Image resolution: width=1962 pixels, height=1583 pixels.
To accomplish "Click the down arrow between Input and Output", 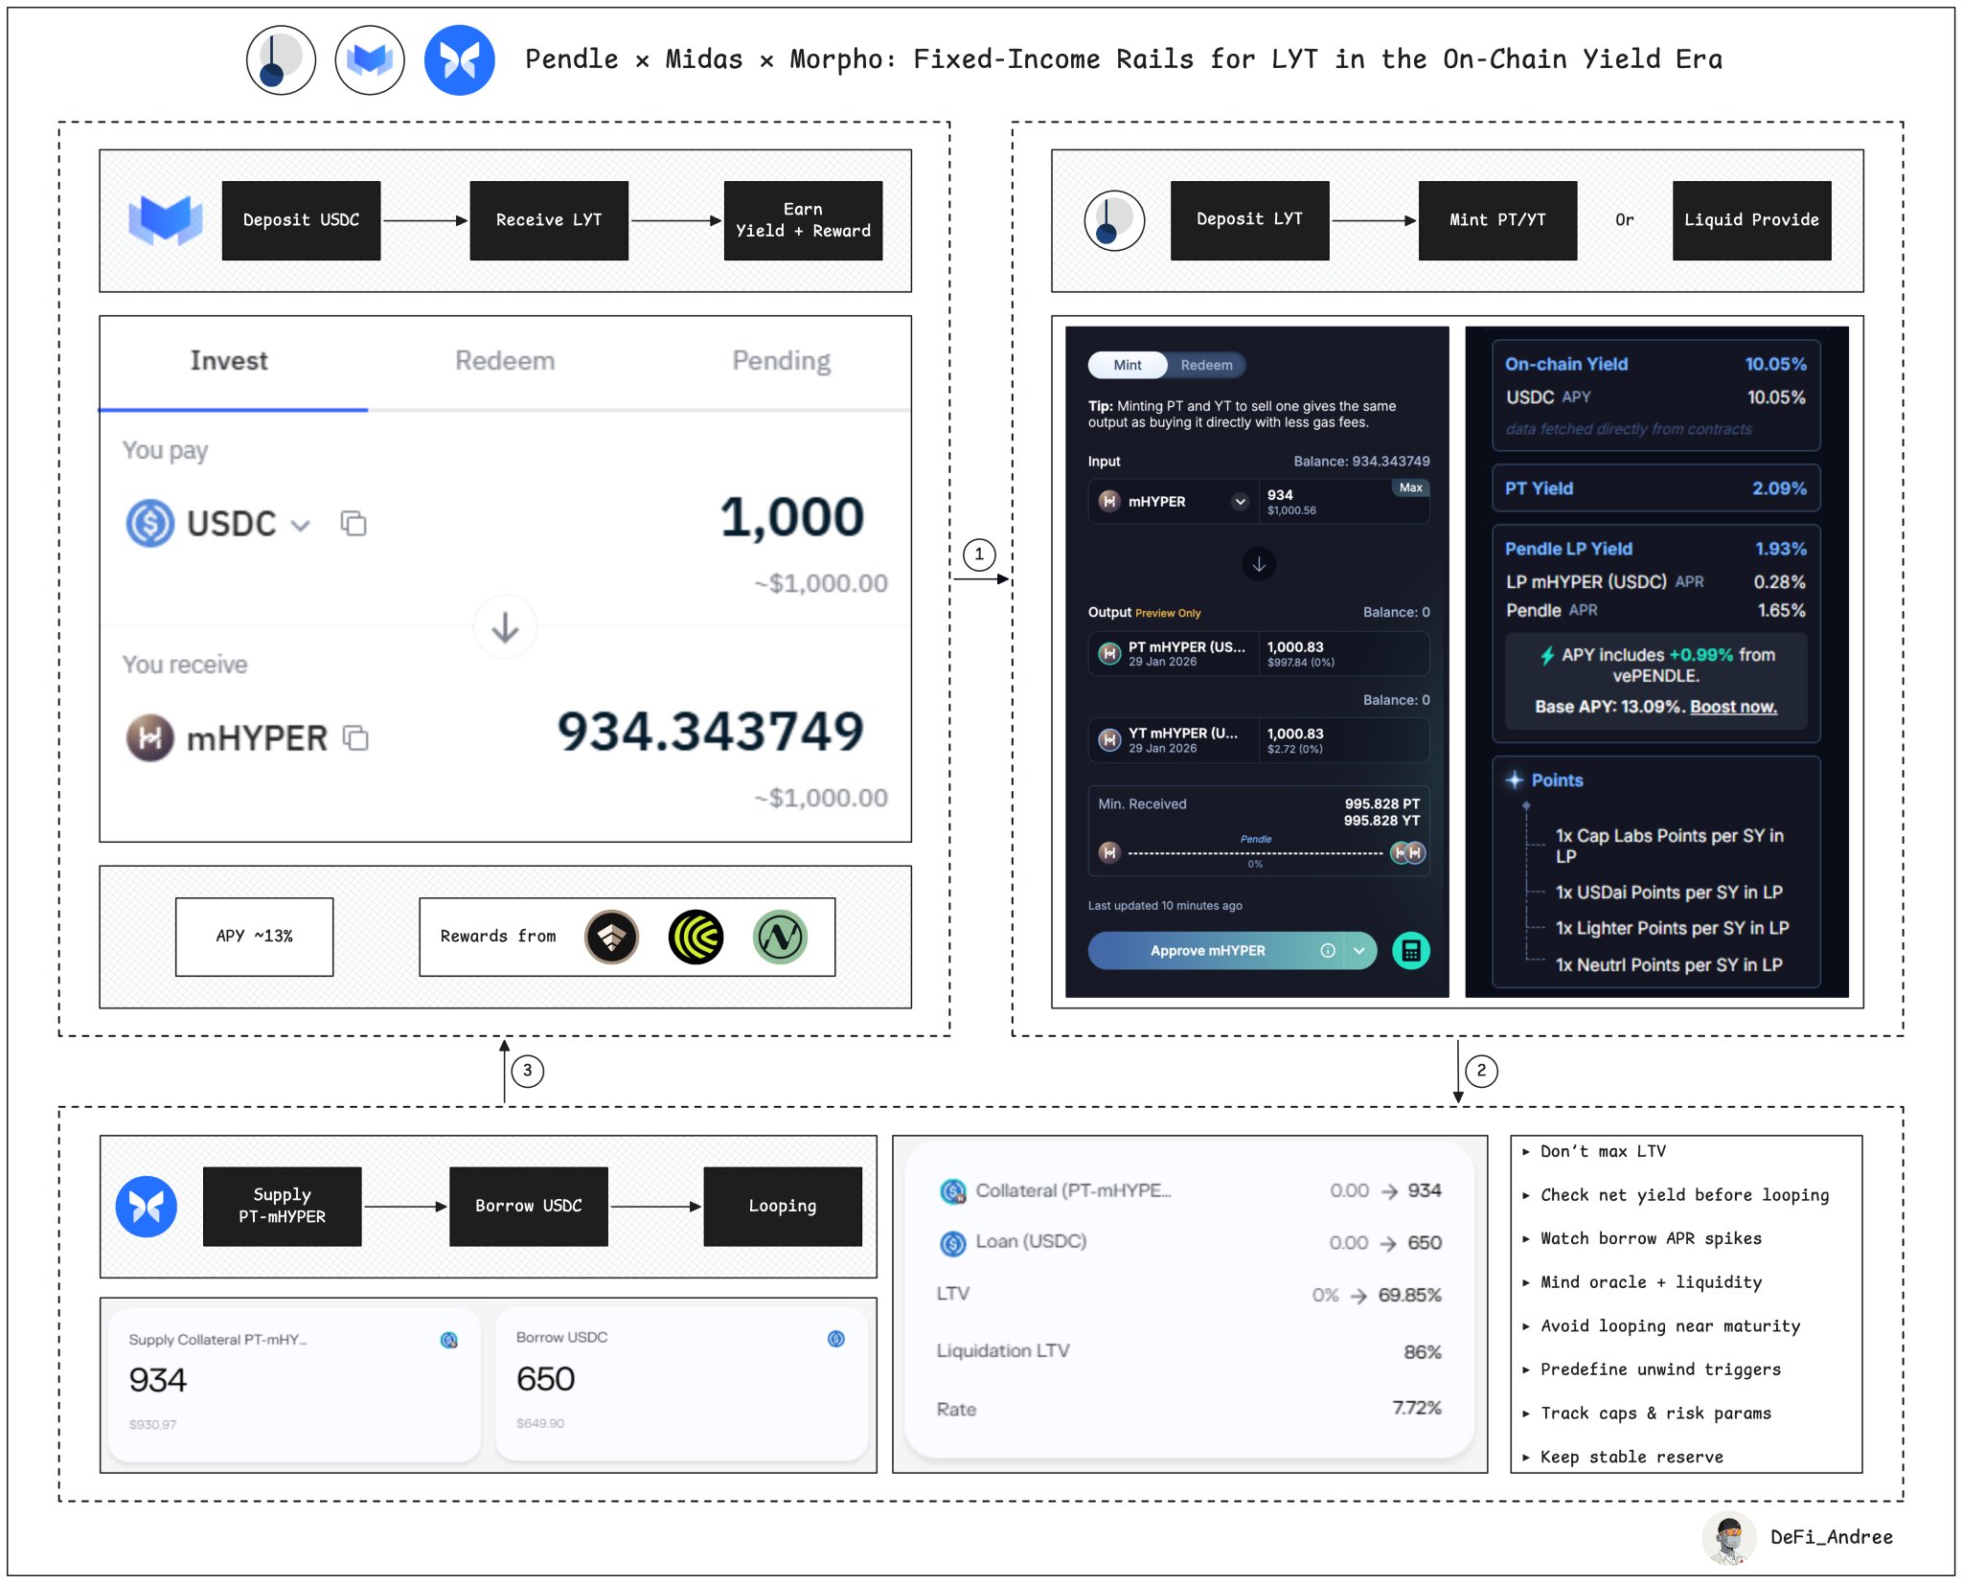I will coord(1259,564).
